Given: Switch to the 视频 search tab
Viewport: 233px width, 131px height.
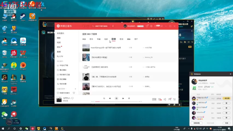Looking at the screenshot, I should (106, 39).
